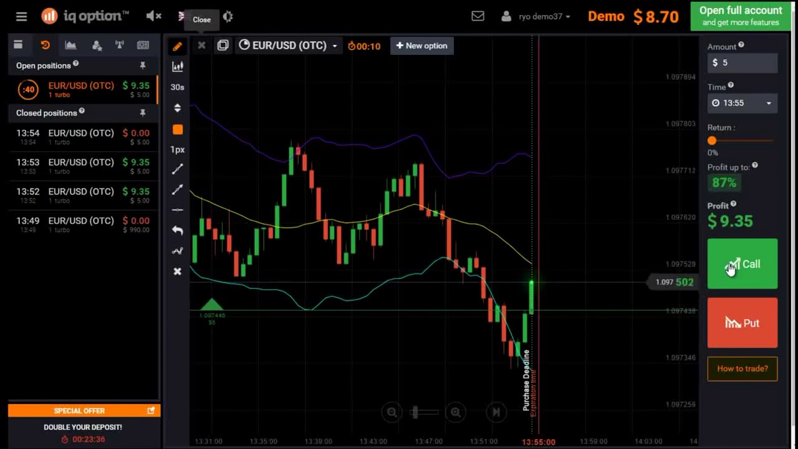Click the 1.097502 current price label
The height and width of the screenshot is (449, 798).
coord(674,282)
